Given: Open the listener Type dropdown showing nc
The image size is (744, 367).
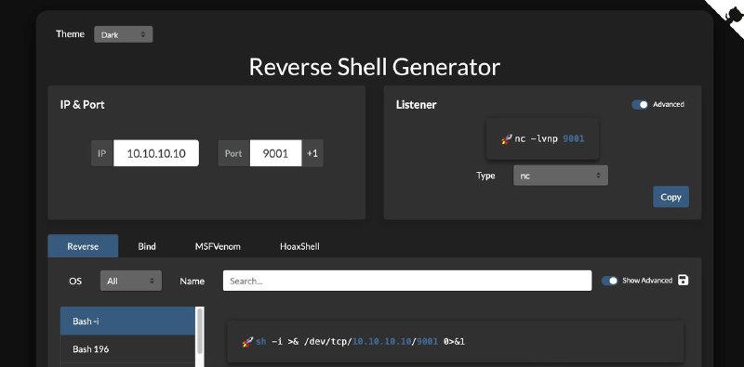Looking at the screenshot, I should pyautogui.click(x=561, y=176).
